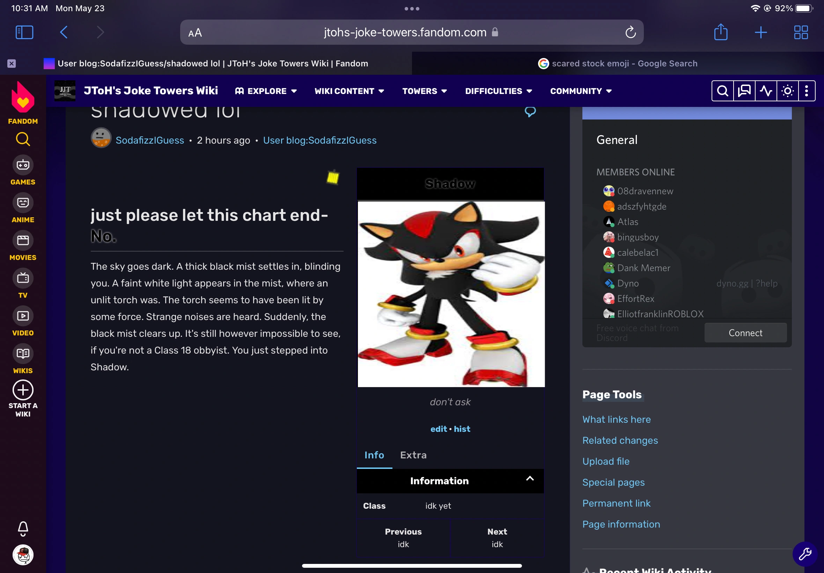Toggle light/dark theme sun icon
824x573 pixels.
pyautogui.click(x=787, y=91)
